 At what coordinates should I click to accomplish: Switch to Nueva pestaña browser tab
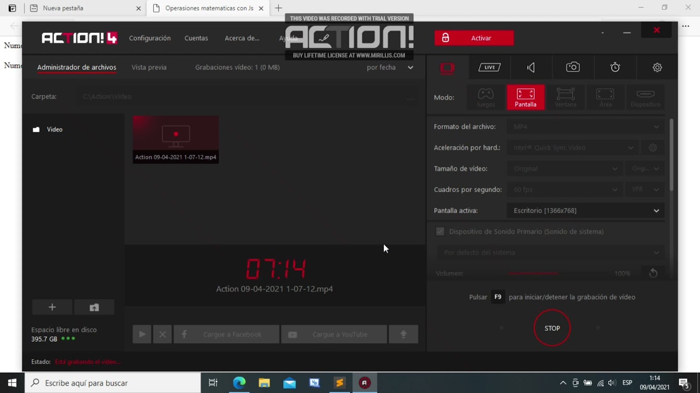86,8
